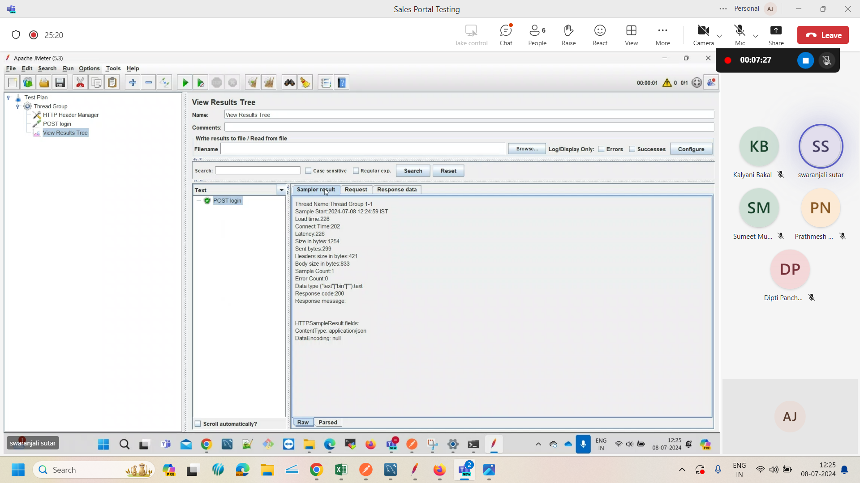The image size is (860, 483).
Task: Click the Paste clipboard icon in JMeter toolbar
Action: click(112, 83)
